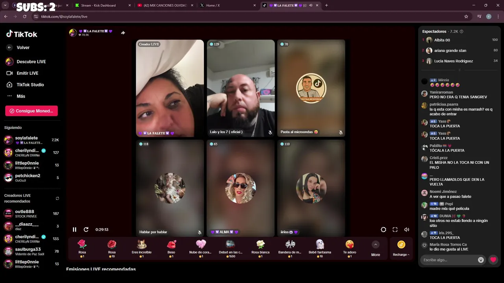Click commenter Noemi Jiménez in chat
Screen dimensions: 504x283
click(x=443, y=192)
